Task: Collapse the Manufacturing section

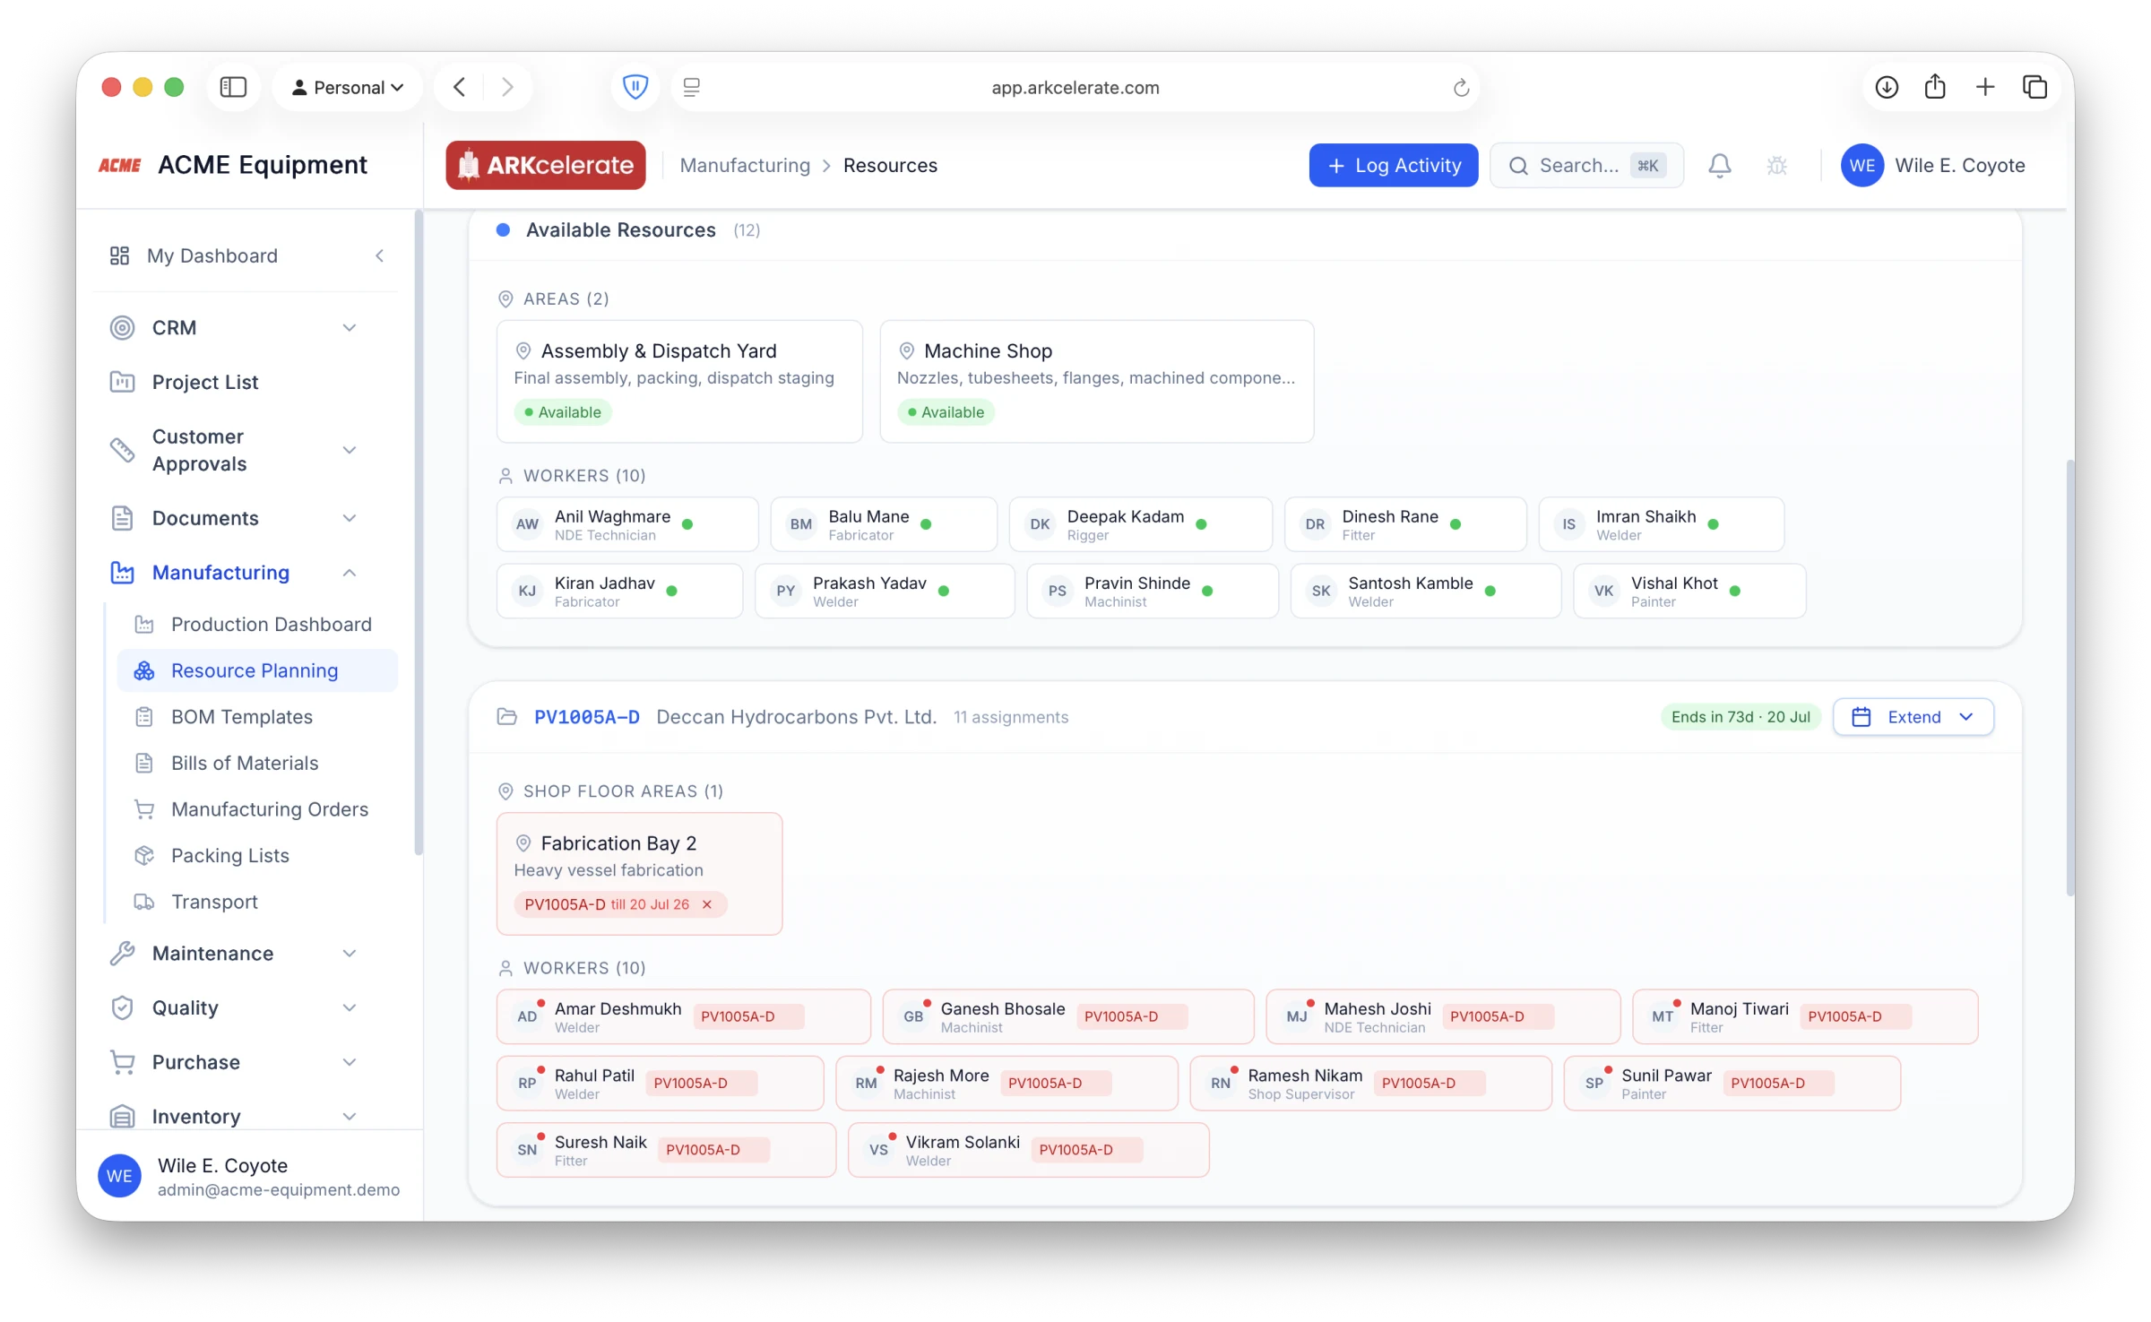Action: pyautogui.click(x=350, y=573)
